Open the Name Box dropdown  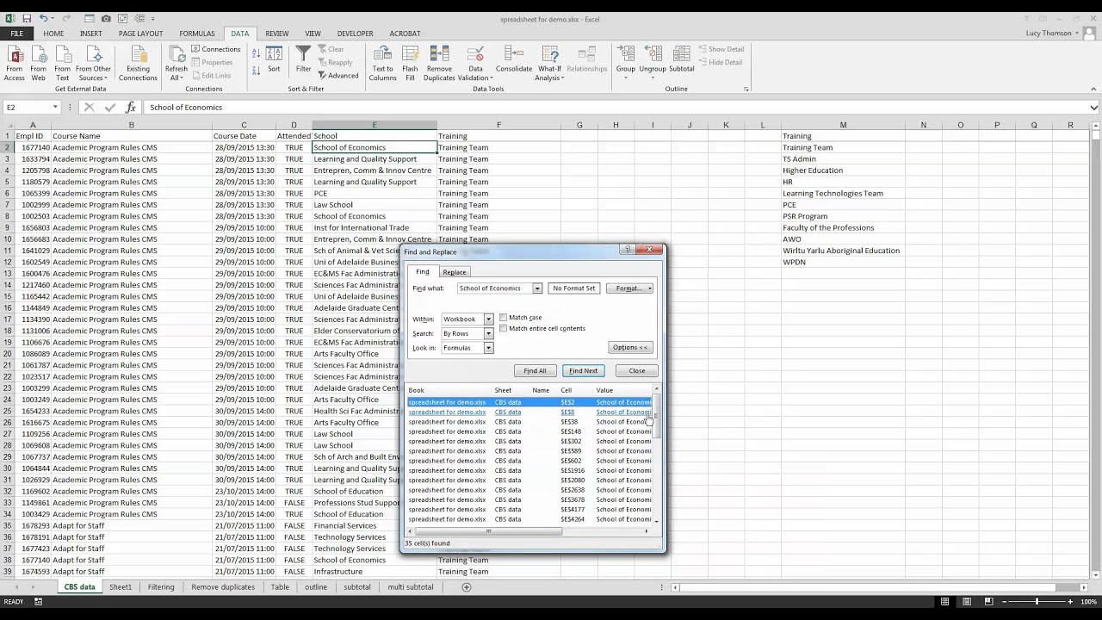(x=55, y=108)
